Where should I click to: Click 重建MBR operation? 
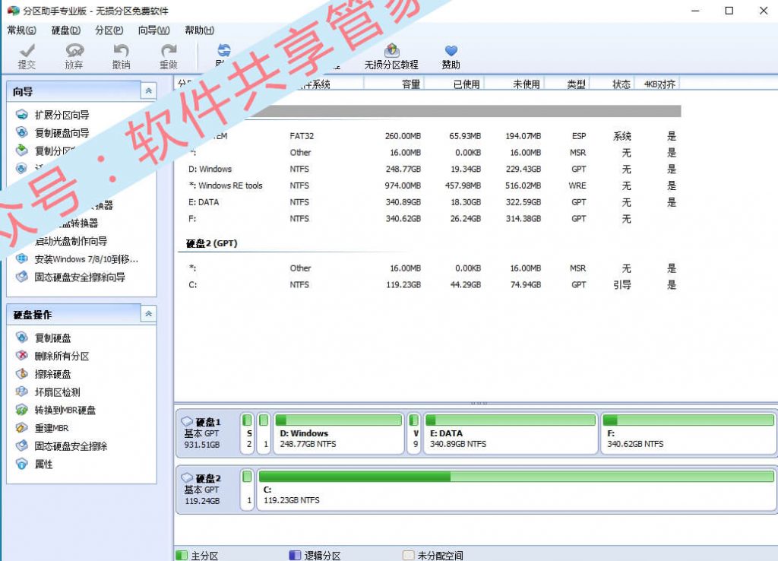52,428
